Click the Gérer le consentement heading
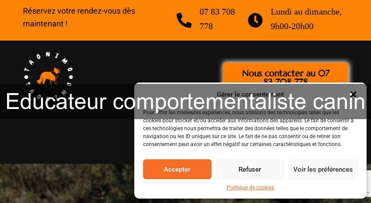 tap(250, 94)
